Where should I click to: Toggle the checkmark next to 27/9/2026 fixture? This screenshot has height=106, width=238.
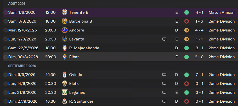(5, 101)
